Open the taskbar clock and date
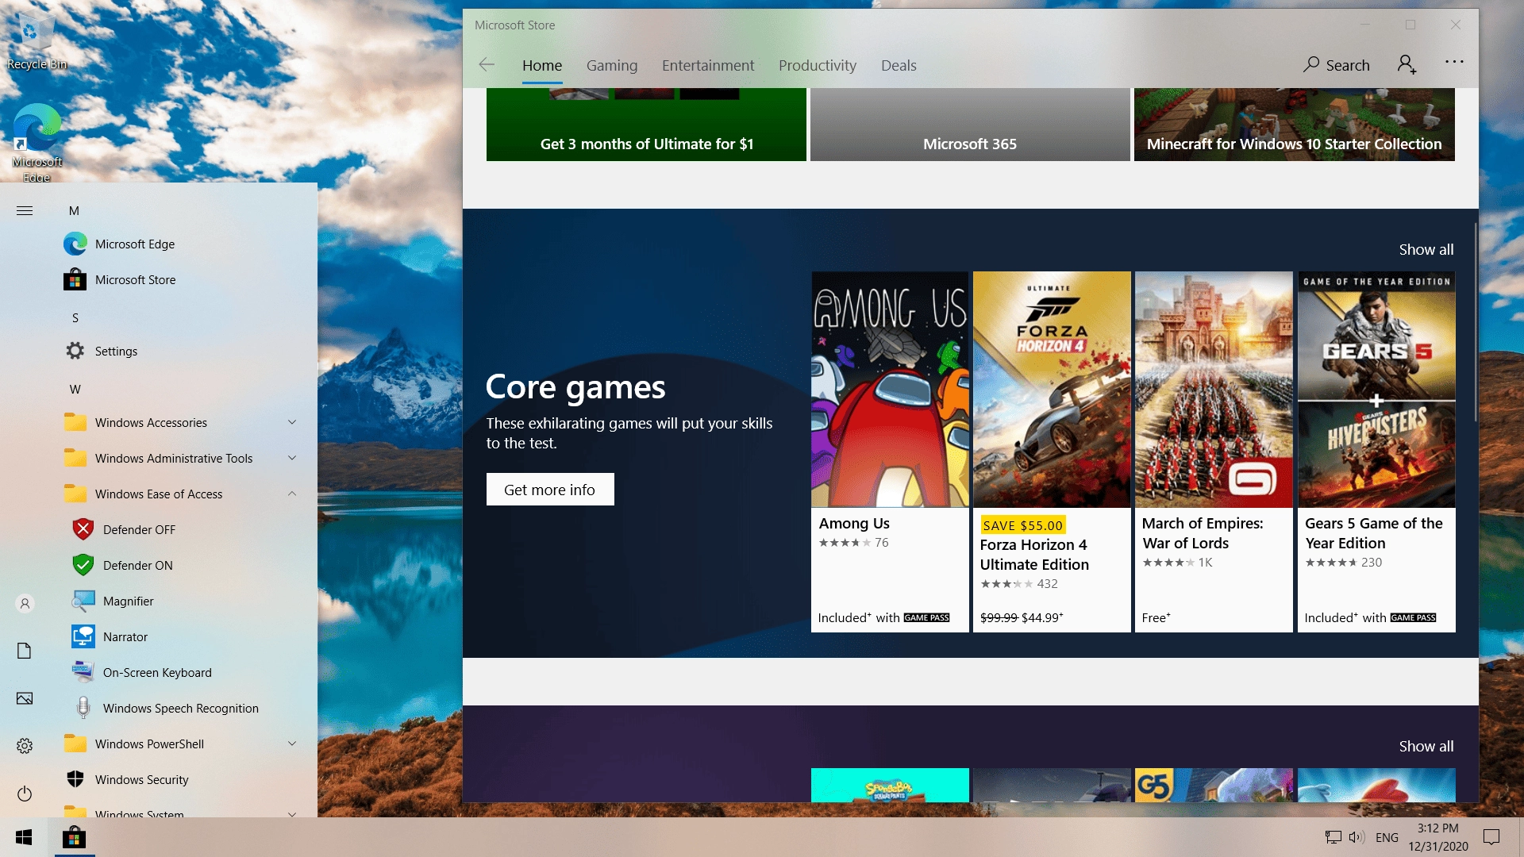This screenshot has height=857, width=1524. pyautogui.click(x=1438, y=837)
